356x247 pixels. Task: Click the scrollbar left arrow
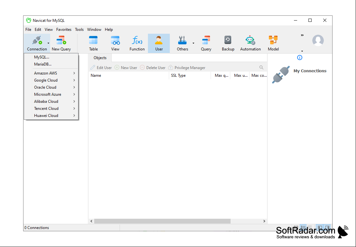click(91, 221)
